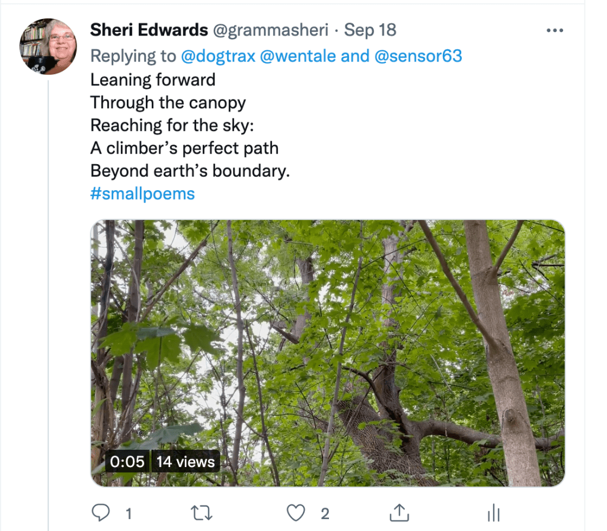Click the like count number 2
Screen dimensions: 607x531
tap(324, 513)
